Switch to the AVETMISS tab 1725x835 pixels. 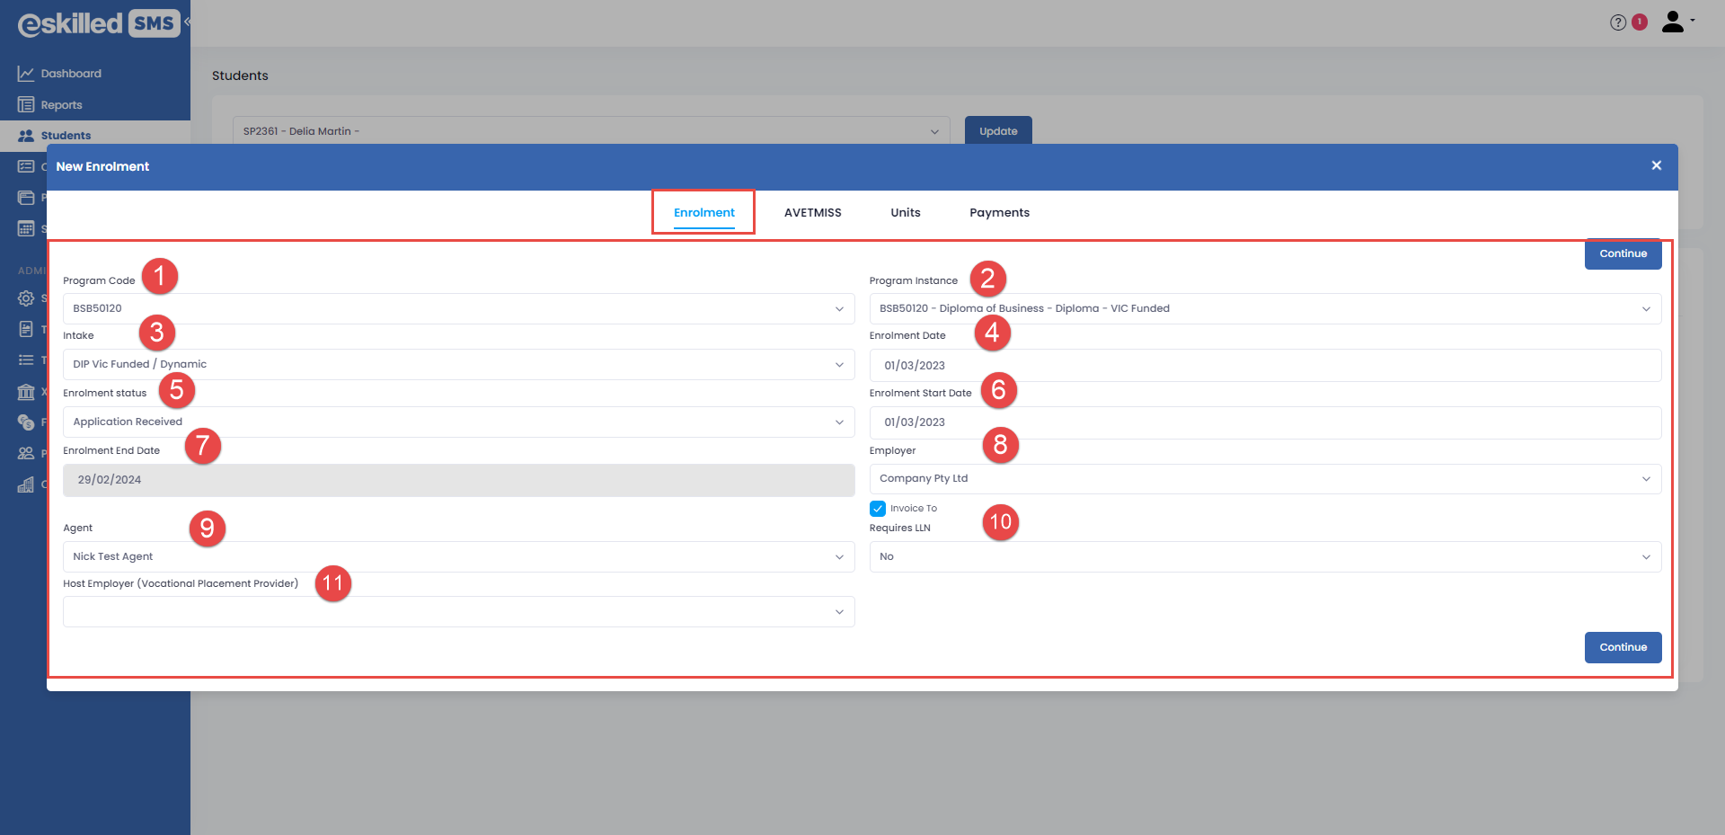[812, 213]
